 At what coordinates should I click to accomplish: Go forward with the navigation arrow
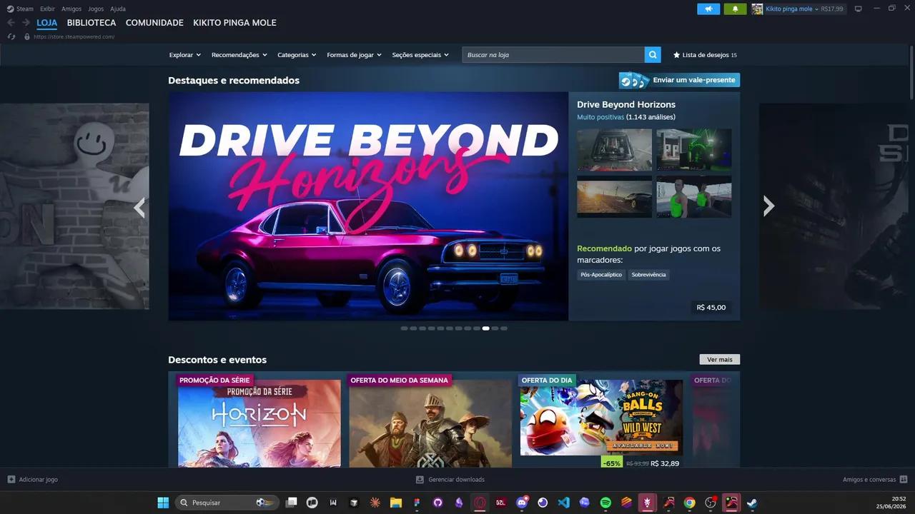[x=26, y=23]
